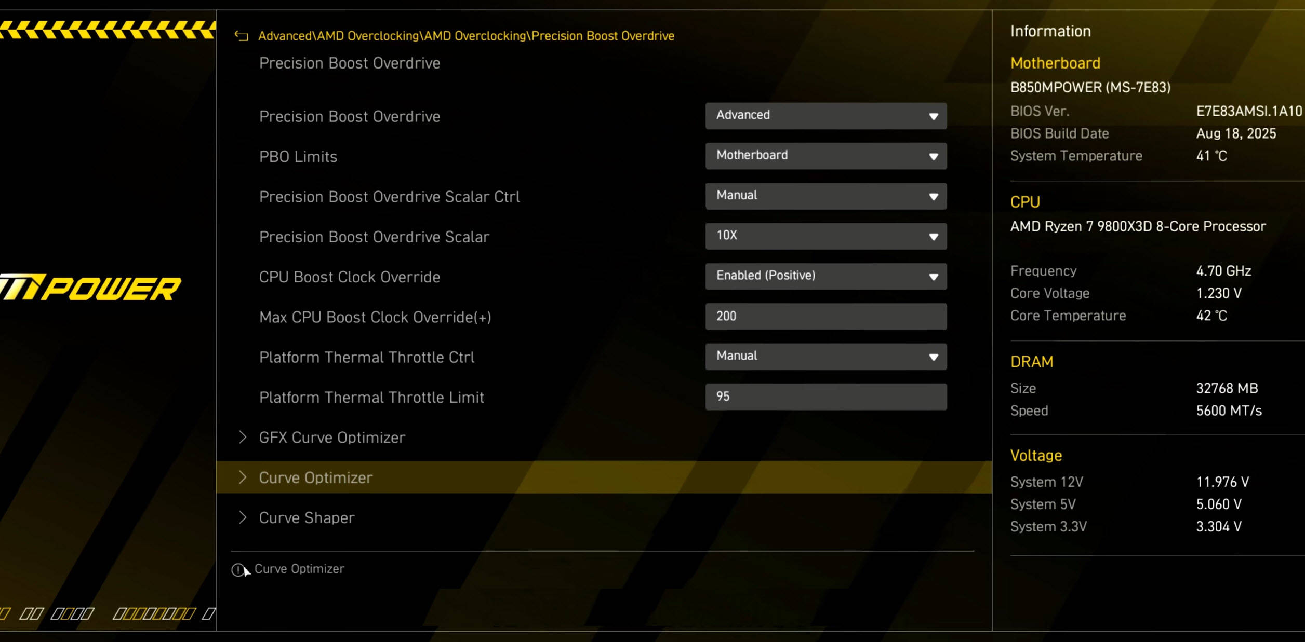Click the back arrow icon in the breadcrumb
This screenshot has width=1305, height=642.
tap(241, 36)
